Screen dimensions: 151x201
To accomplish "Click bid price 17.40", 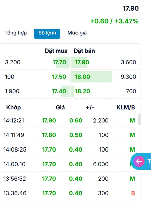I will [59, 91].
